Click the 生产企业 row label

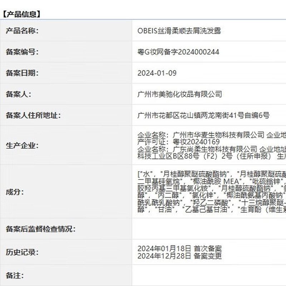(22, 146)
